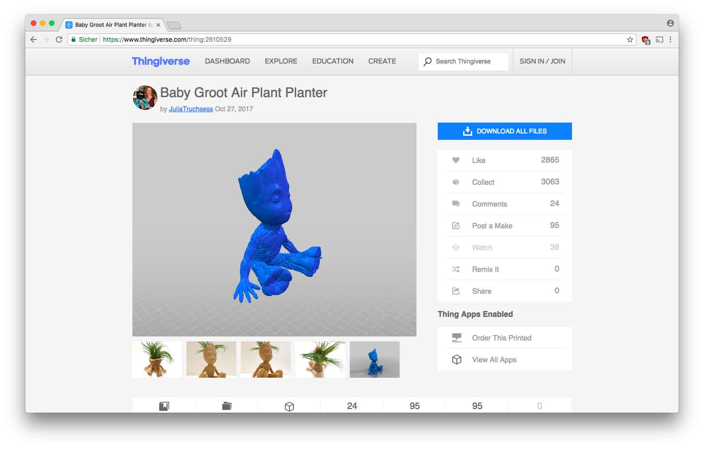Share the model via the share icon
This screenshot has width=704, height=449.
(456, 291)
